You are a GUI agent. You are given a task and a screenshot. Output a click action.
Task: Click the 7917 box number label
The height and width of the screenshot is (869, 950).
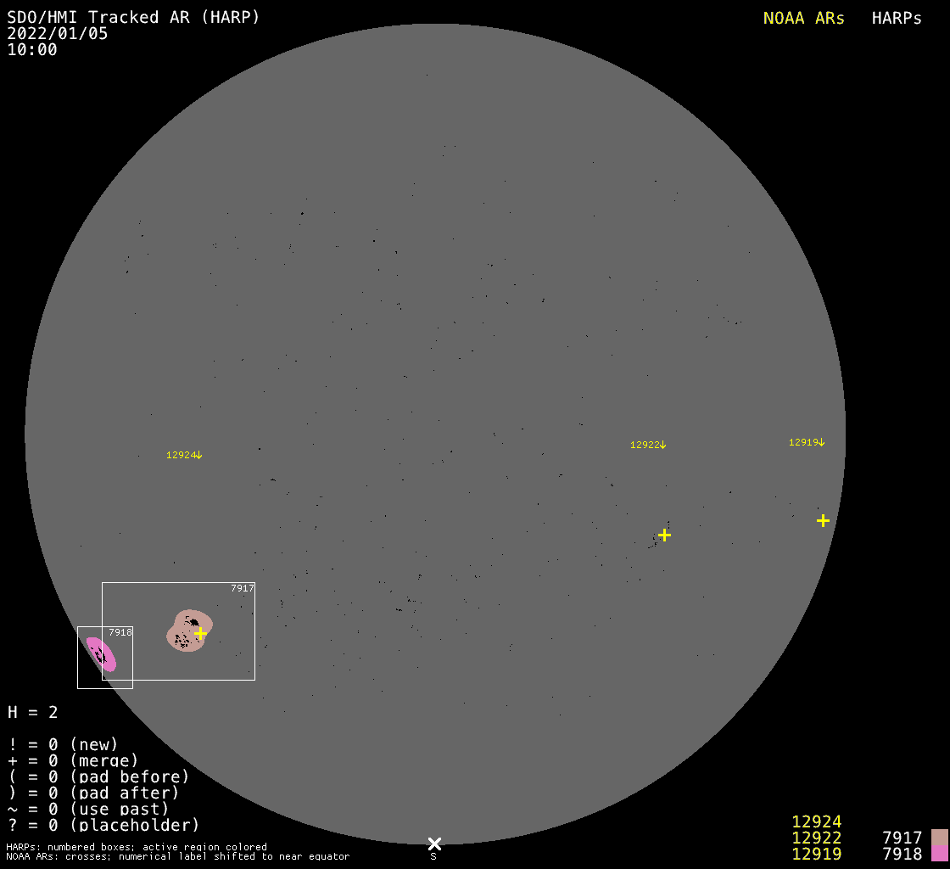coord(242,588)
